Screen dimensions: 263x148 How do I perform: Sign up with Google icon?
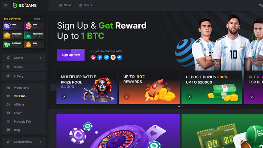(93, 57)
